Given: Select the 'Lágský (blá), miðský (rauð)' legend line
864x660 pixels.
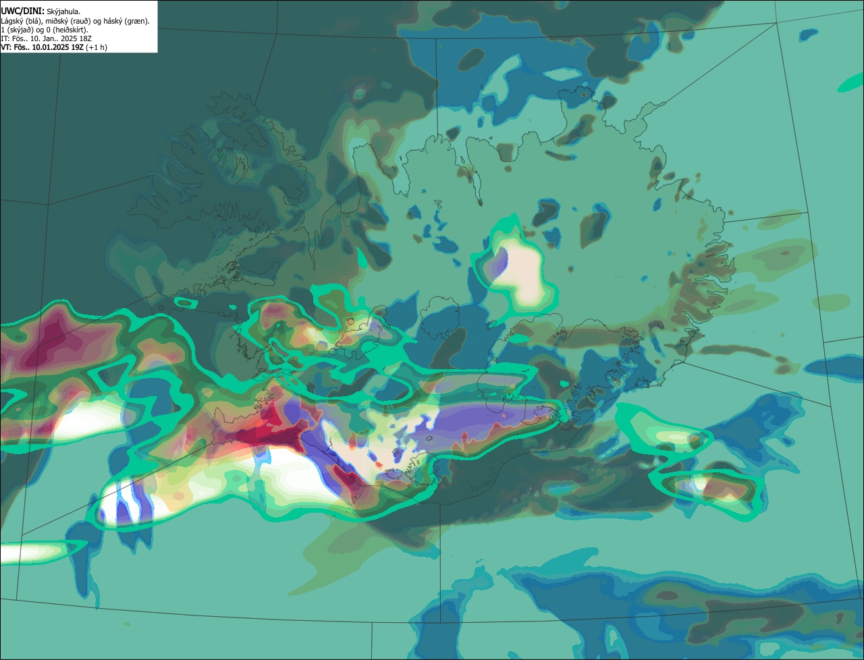Looking at the screenshot, I should pos(75,21).
